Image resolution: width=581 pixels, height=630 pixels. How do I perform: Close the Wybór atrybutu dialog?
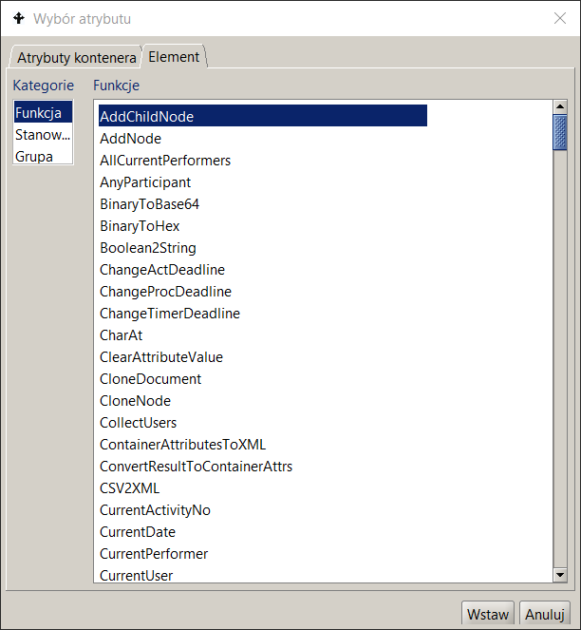point(560,18)
